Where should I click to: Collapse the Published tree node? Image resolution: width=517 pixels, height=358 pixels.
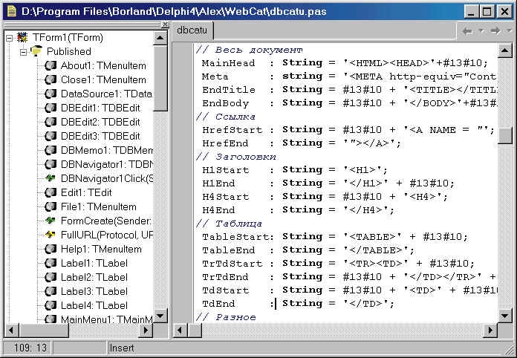point(24,52)
